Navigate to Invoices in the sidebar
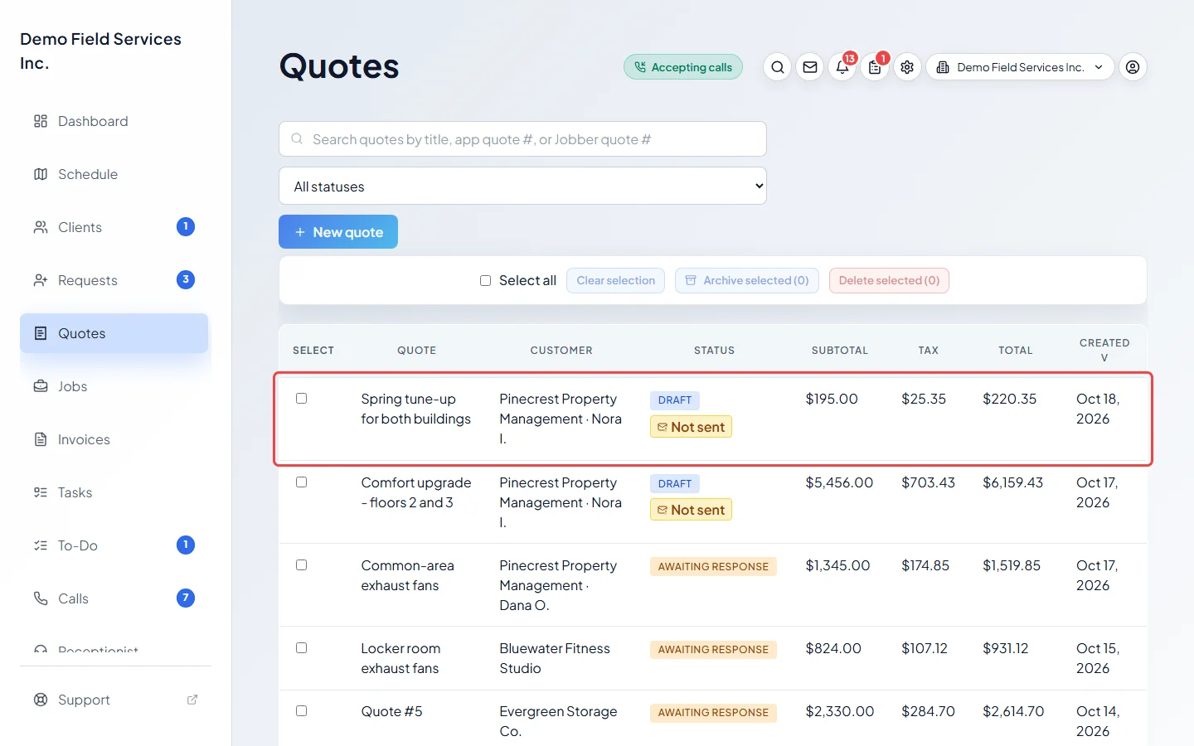The height and width of the screenshot is (746, 1194). click(114, 439)
